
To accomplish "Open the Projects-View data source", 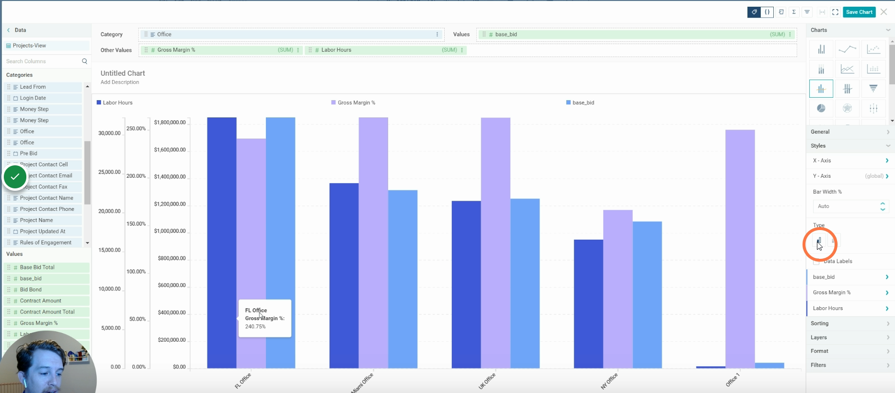I will coord(46,46).
